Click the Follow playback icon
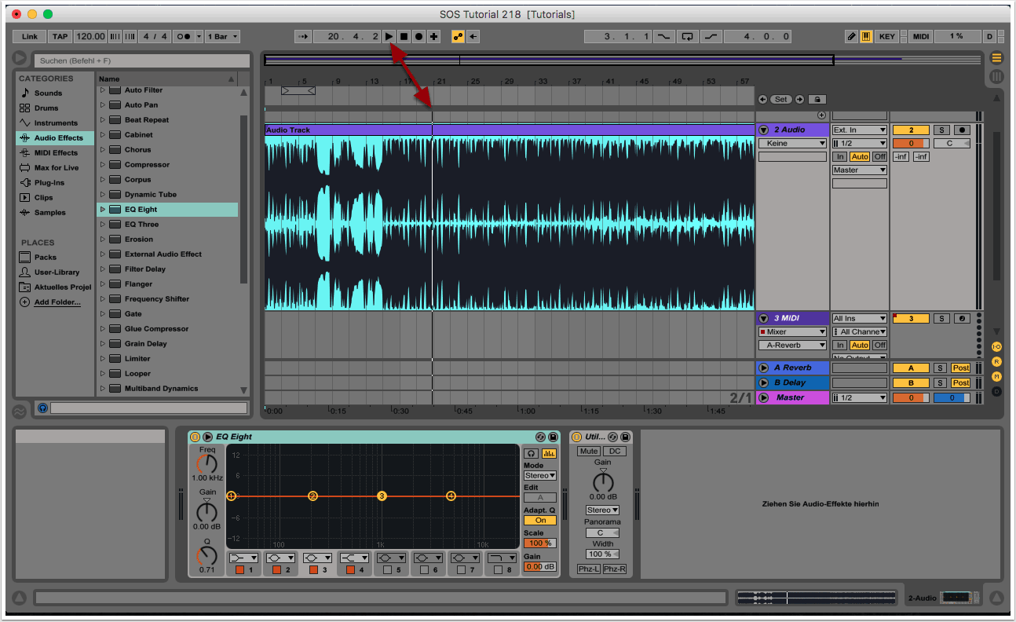The image size is (1016, 622). [303, 37]
